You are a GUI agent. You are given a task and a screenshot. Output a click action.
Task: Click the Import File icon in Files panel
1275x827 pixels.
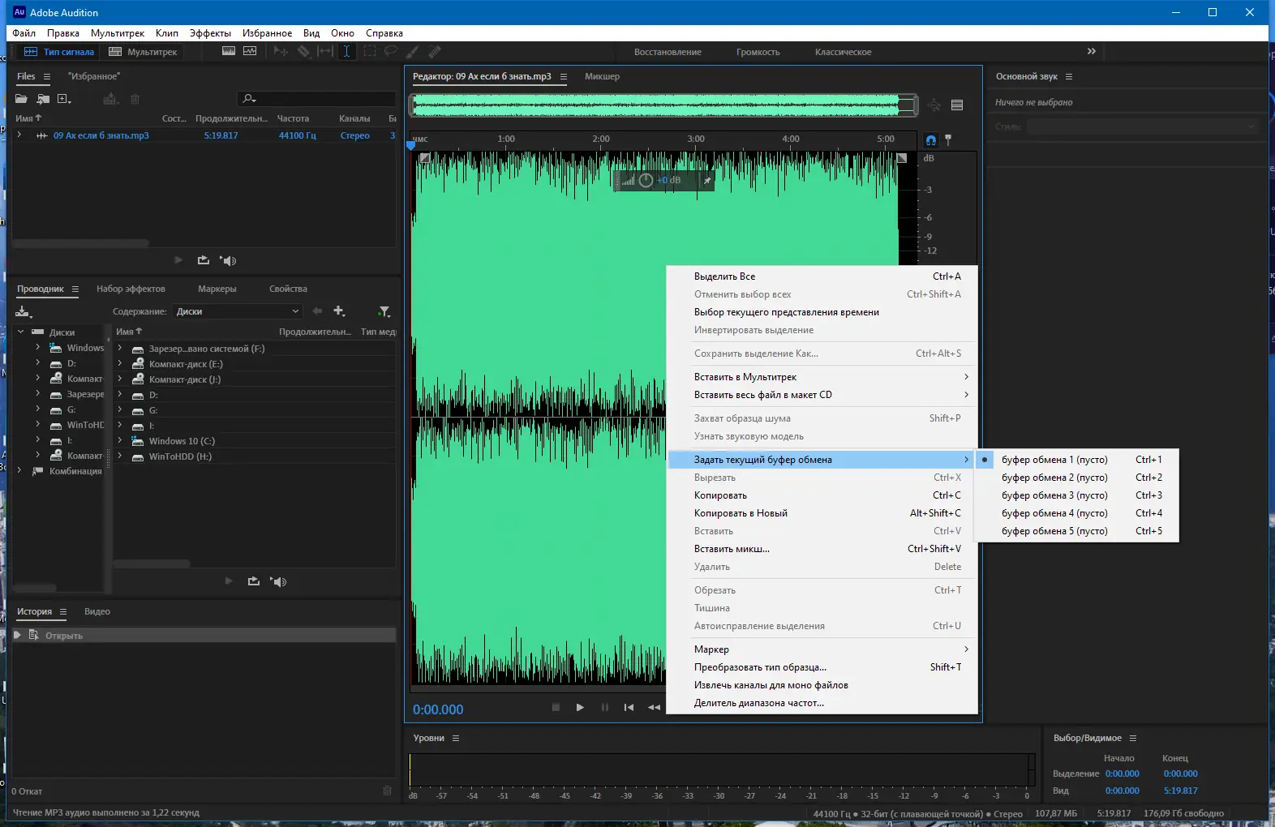click(x=43, y=99)
